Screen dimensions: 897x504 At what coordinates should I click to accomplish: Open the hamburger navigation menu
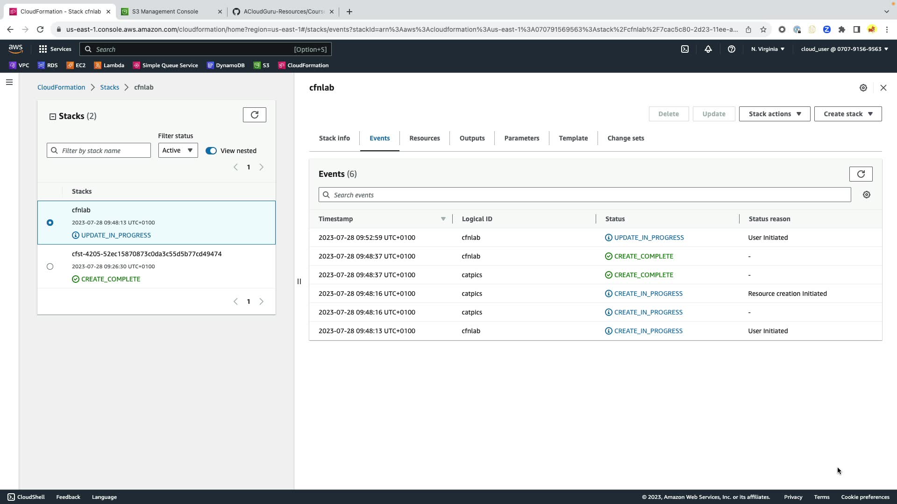click(9, 83)
